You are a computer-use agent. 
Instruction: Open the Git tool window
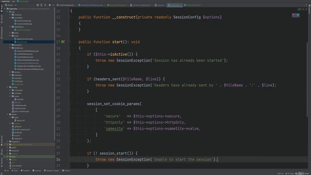pos(7,171)
